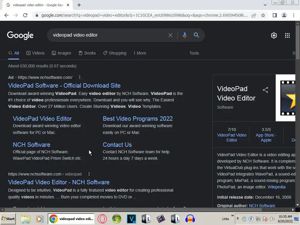Open a new browser tab
Screen dimensions: 300x225
pyautogui.click(x=79, y=5)
